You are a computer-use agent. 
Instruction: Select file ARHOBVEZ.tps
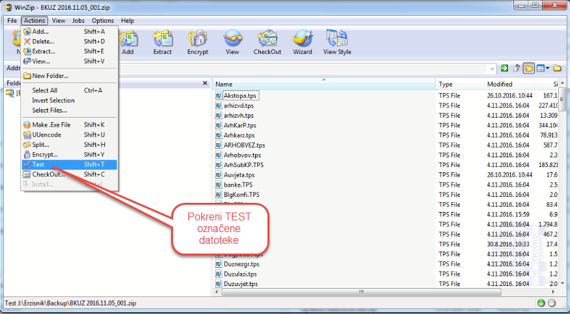coord(244,145)
